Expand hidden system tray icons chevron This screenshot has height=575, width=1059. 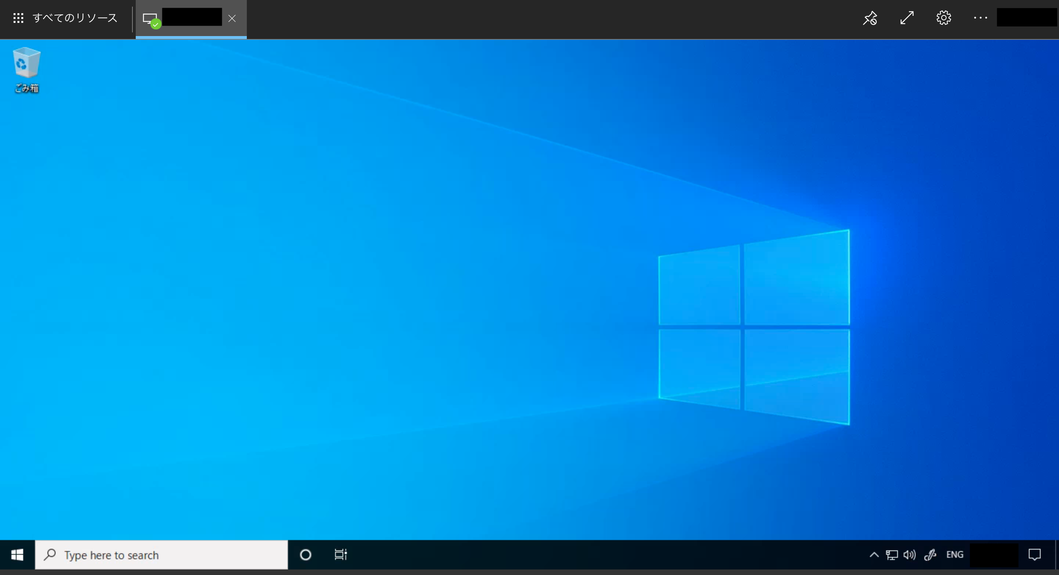874,555
